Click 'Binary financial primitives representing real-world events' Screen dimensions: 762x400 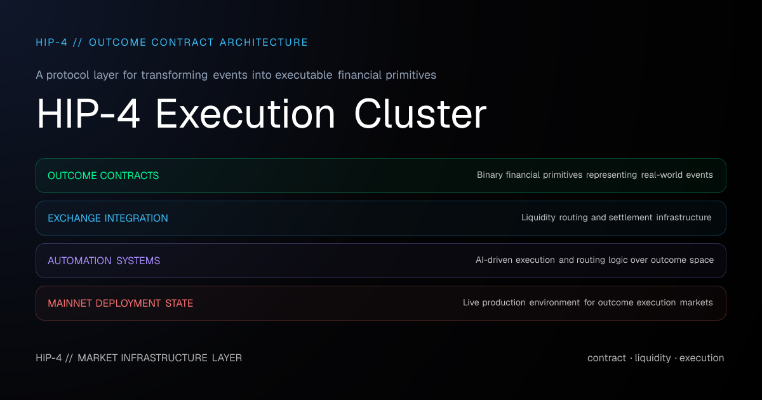coord(595,175)
